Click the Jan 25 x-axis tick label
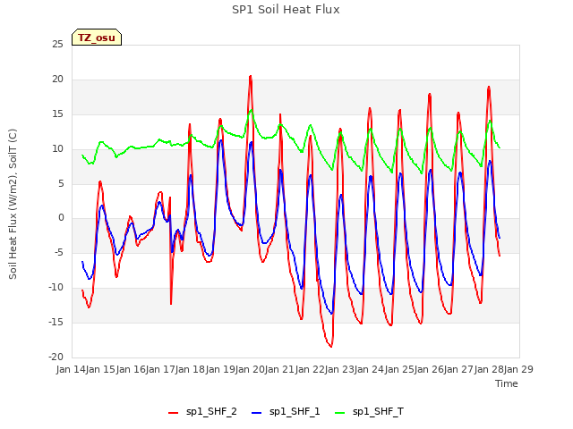573x429 pixels. 399,369
